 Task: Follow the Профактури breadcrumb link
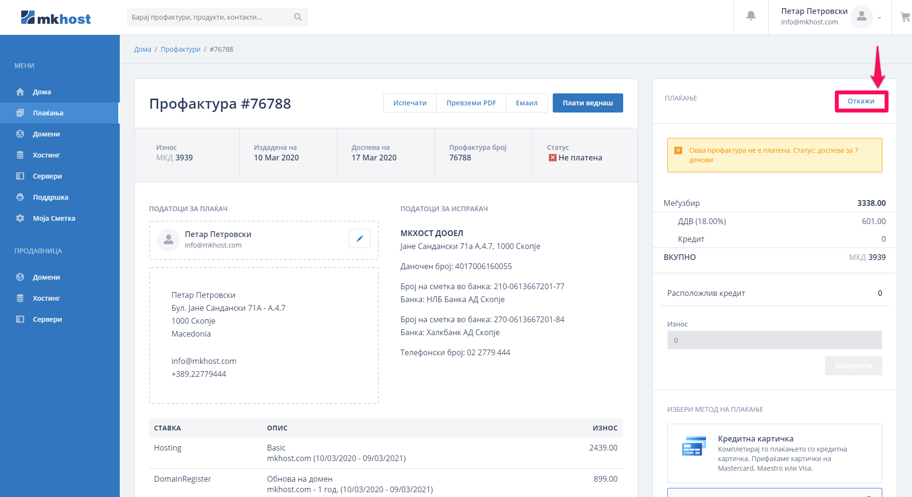click(x=180, y=49)
